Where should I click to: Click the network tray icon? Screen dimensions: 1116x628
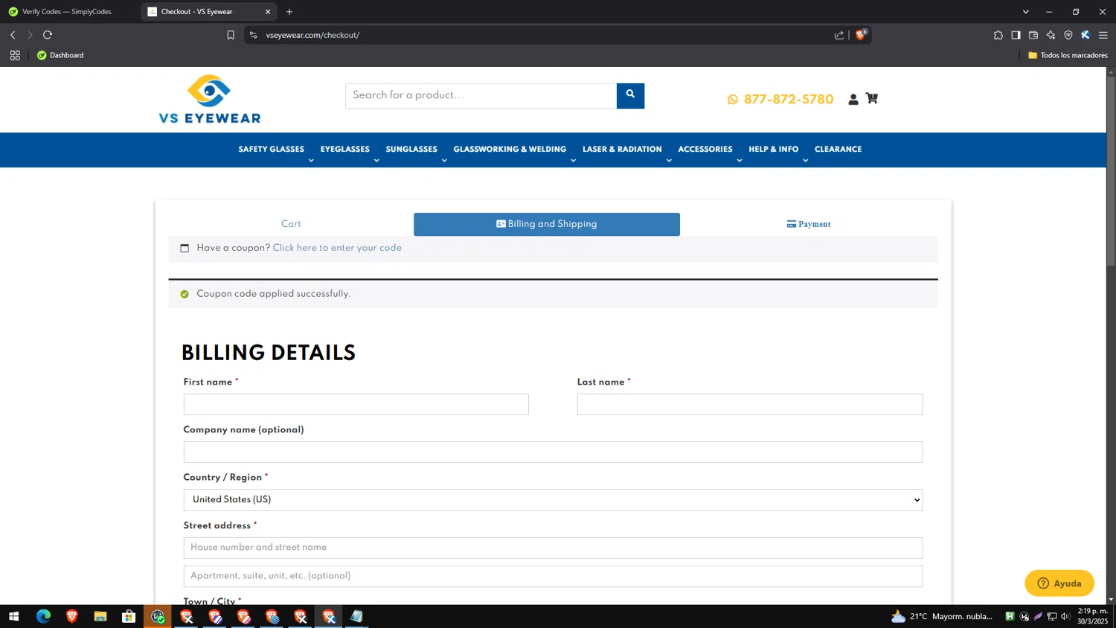point(1052,616)
